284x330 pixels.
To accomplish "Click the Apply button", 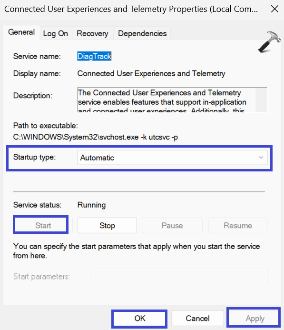I will tap(255, 318).
